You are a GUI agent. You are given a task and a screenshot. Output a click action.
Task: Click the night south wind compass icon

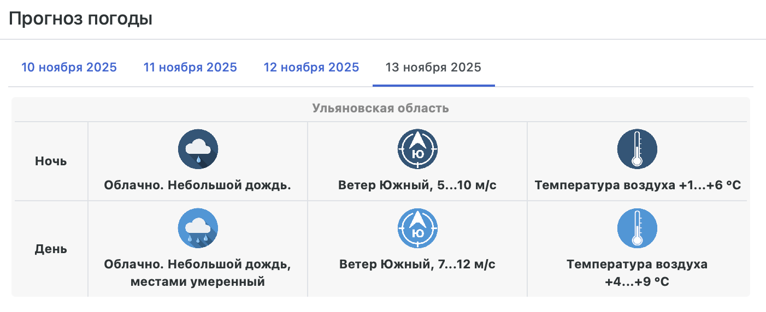(417, 149)
